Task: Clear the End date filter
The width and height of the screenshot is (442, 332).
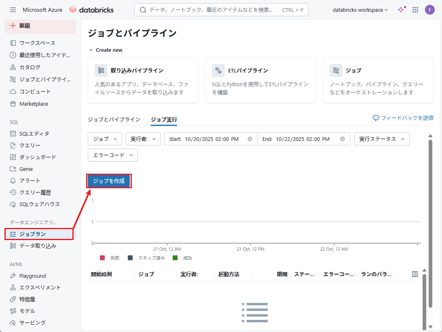Action: pyautogui.click(x=343, y=139)
